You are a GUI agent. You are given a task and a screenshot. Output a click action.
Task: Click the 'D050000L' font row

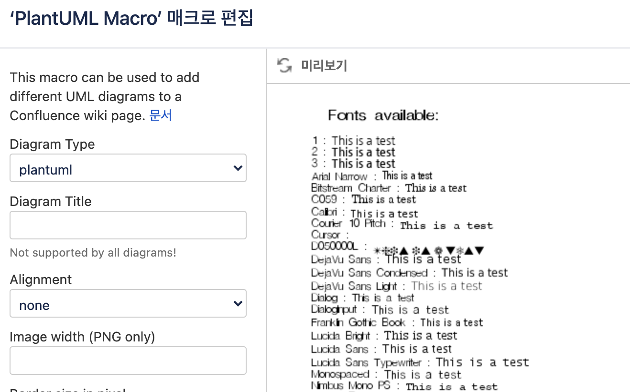[398, 248]
